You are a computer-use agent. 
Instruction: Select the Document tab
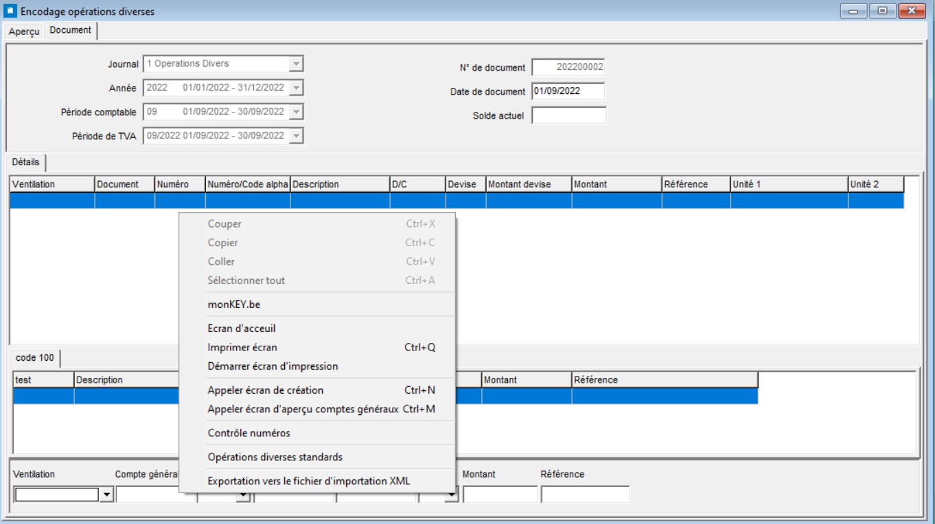pos(71,30)
